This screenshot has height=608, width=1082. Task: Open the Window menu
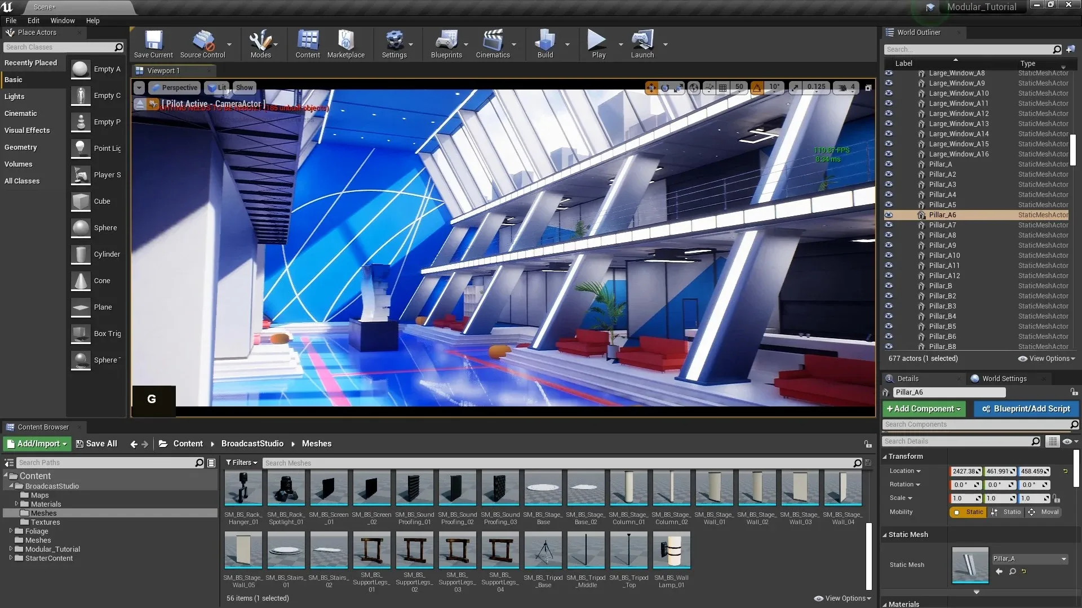tap(63, 21)
